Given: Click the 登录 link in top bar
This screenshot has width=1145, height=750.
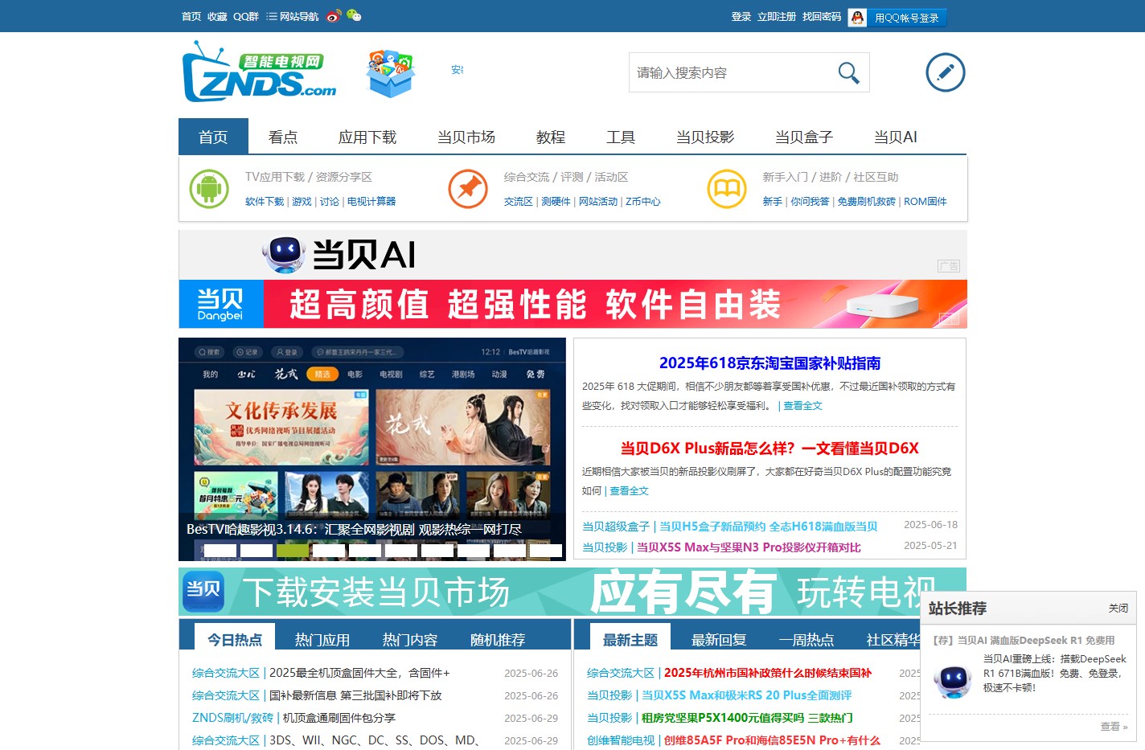Looking at the screenshot, I should (x=741, y=17).
